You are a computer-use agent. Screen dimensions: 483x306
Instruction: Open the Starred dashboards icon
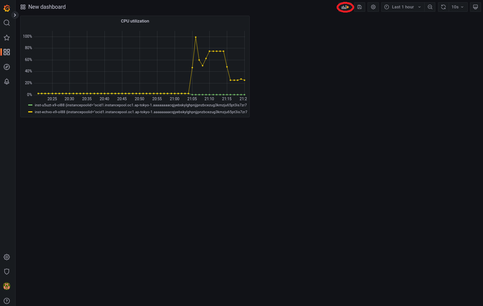point(6,38)
